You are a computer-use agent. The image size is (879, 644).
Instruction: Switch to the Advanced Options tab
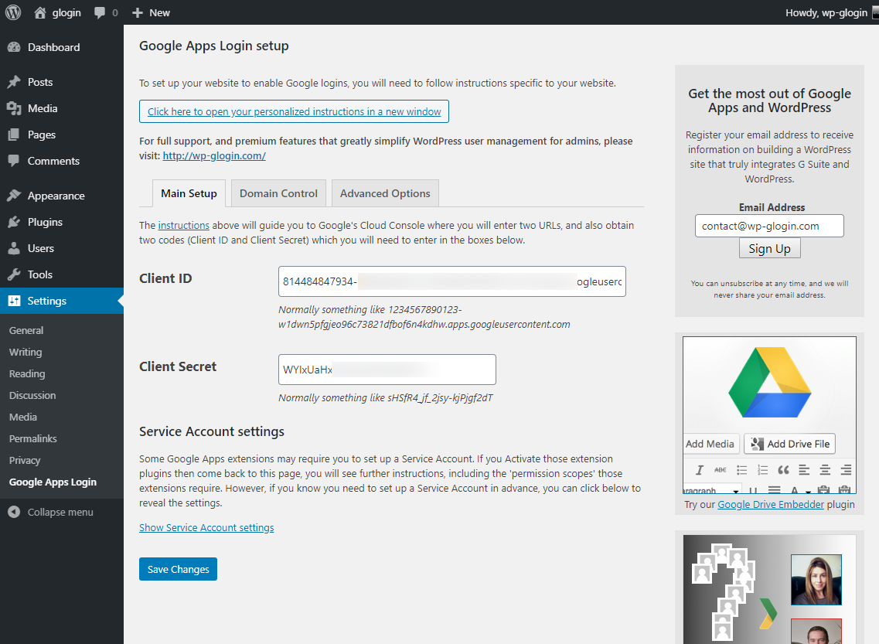point(385,193)
